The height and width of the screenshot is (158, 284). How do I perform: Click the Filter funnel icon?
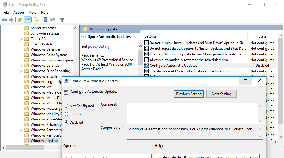point(62,20)
